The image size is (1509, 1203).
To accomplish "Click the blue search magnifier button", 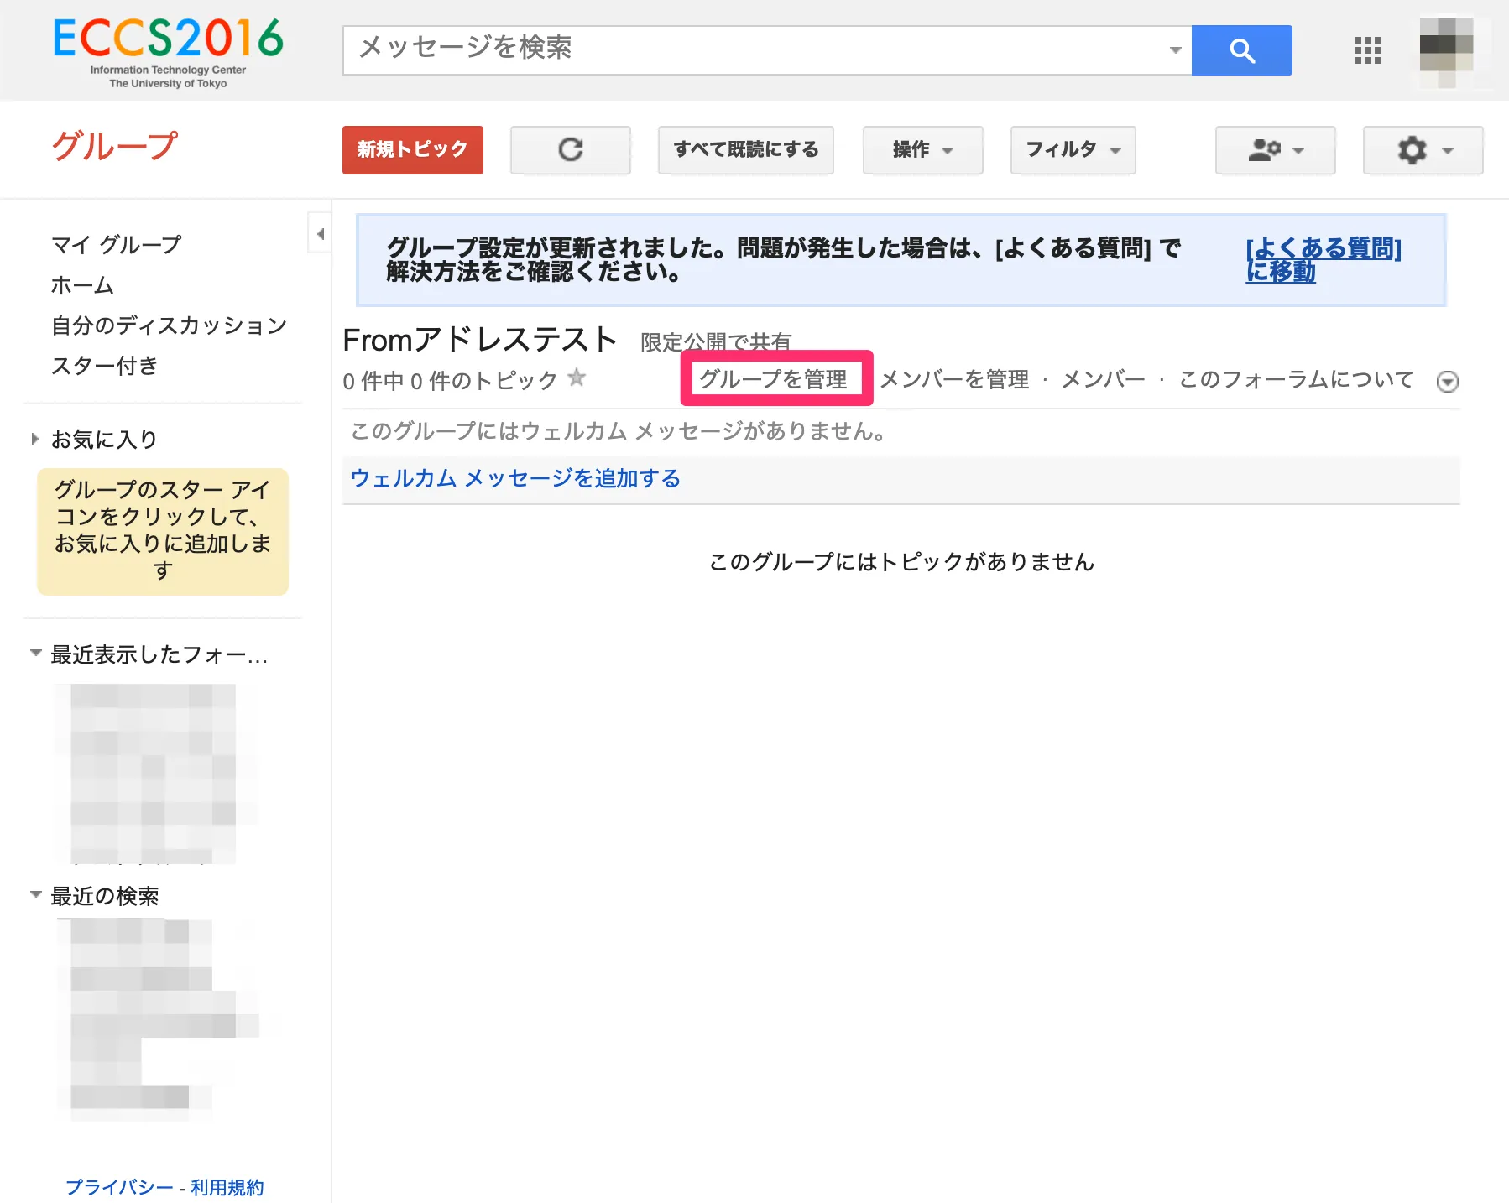I will 1241,50.
